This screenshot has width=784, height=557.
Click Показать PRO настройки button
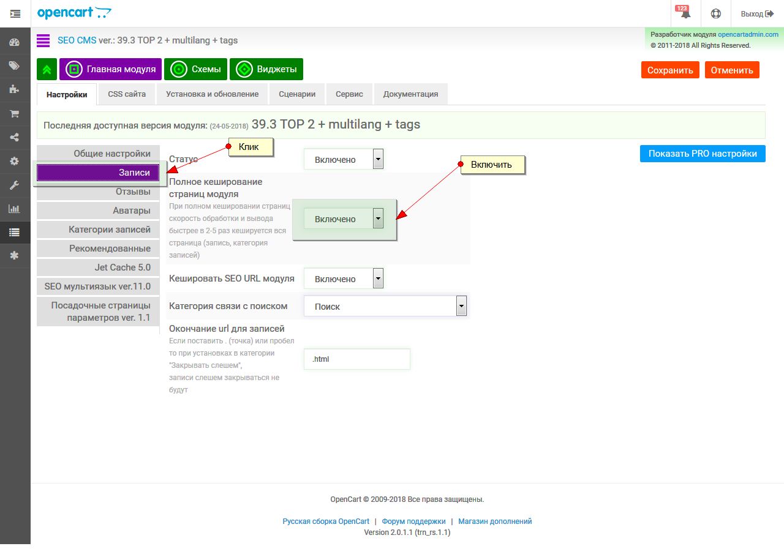(x=703, y=154)
